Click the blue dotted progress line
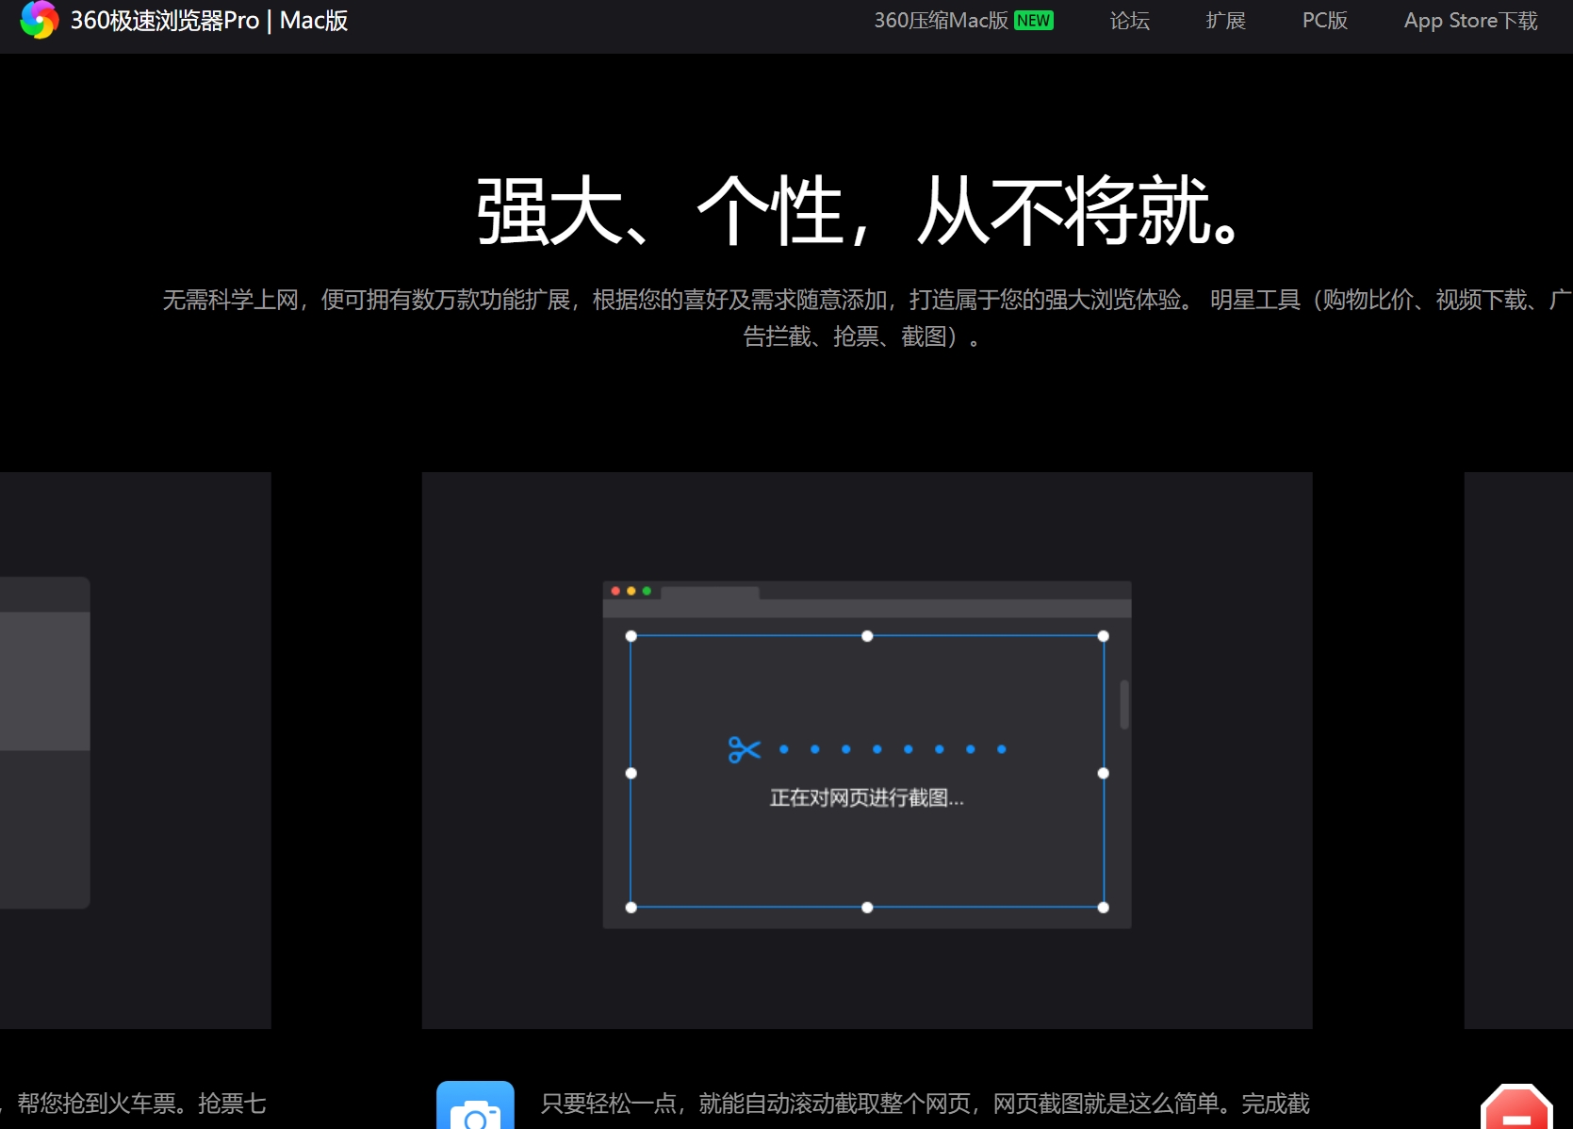Viewport: 1573px width, 1129px height. tap(892, 749)
